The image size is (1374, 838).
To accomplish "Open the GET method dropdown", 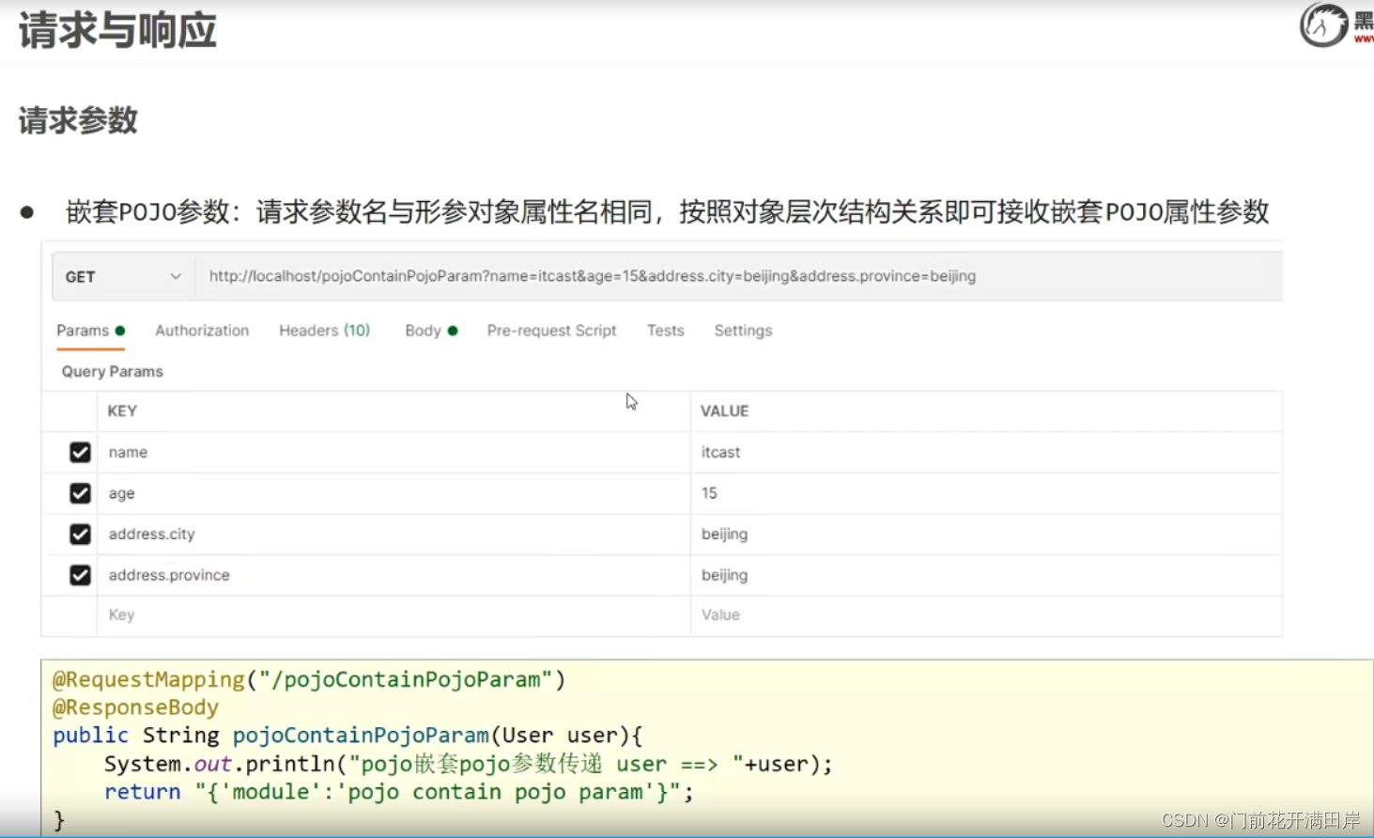I will (123, 276).
